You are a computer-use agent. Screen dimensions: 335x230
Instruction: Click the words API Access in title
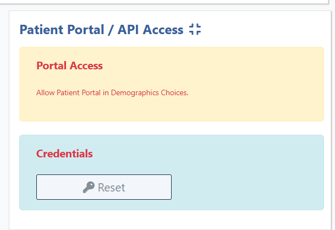point(150,30)
